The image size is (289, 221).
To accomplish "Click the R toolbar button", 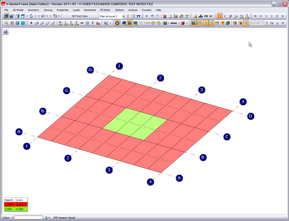I will (146, 16).
